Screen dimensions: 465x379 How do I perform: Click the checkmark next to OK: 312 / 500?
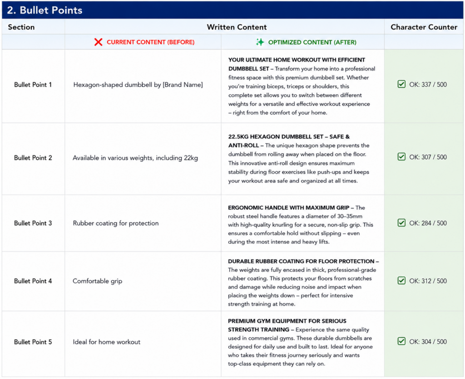pos(401,281)
